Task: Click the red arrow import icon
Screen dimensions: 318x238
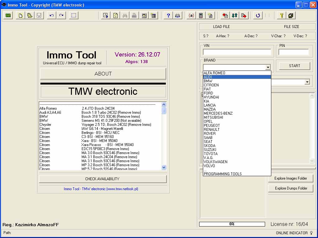Action: pos(225,16)
